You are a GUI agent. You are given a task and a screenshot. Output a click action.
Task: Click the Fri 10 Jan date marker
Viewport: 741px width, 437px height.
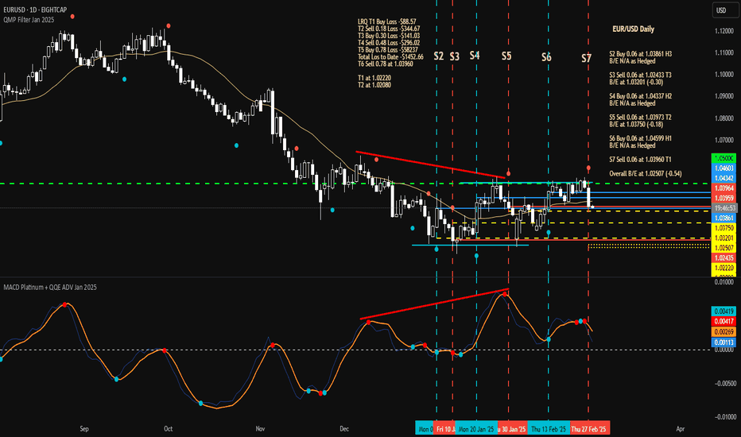point(444,429)
